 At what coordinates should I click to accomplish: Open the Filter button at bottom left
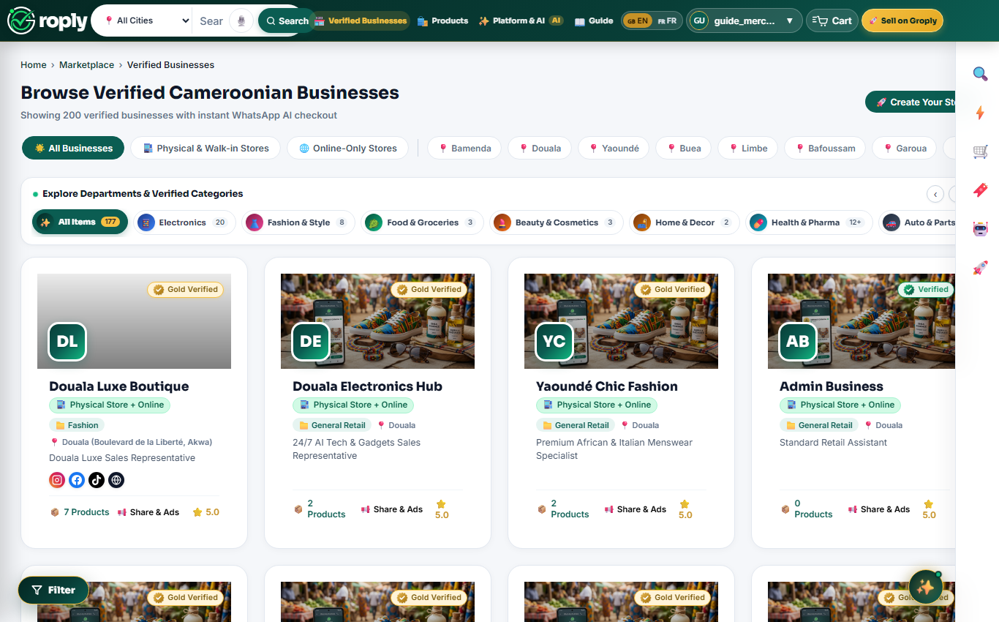coord(53,590)
